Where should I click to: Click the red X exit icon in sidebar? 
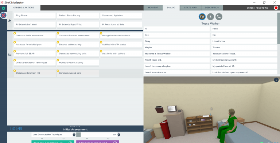pos(3,16)
